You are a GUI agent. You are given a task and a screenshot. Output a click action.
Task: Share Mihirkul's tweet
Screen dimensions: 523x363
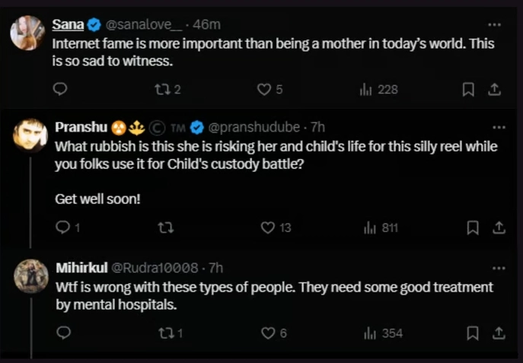pos(497,333)
